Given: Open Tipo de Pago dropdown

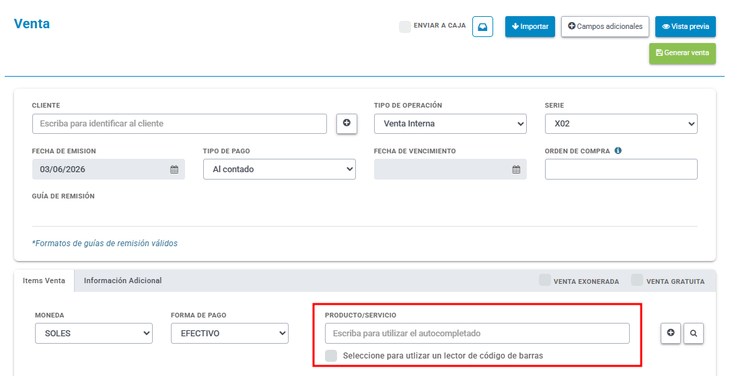Looking at the screenshot, I should (279, 170).
